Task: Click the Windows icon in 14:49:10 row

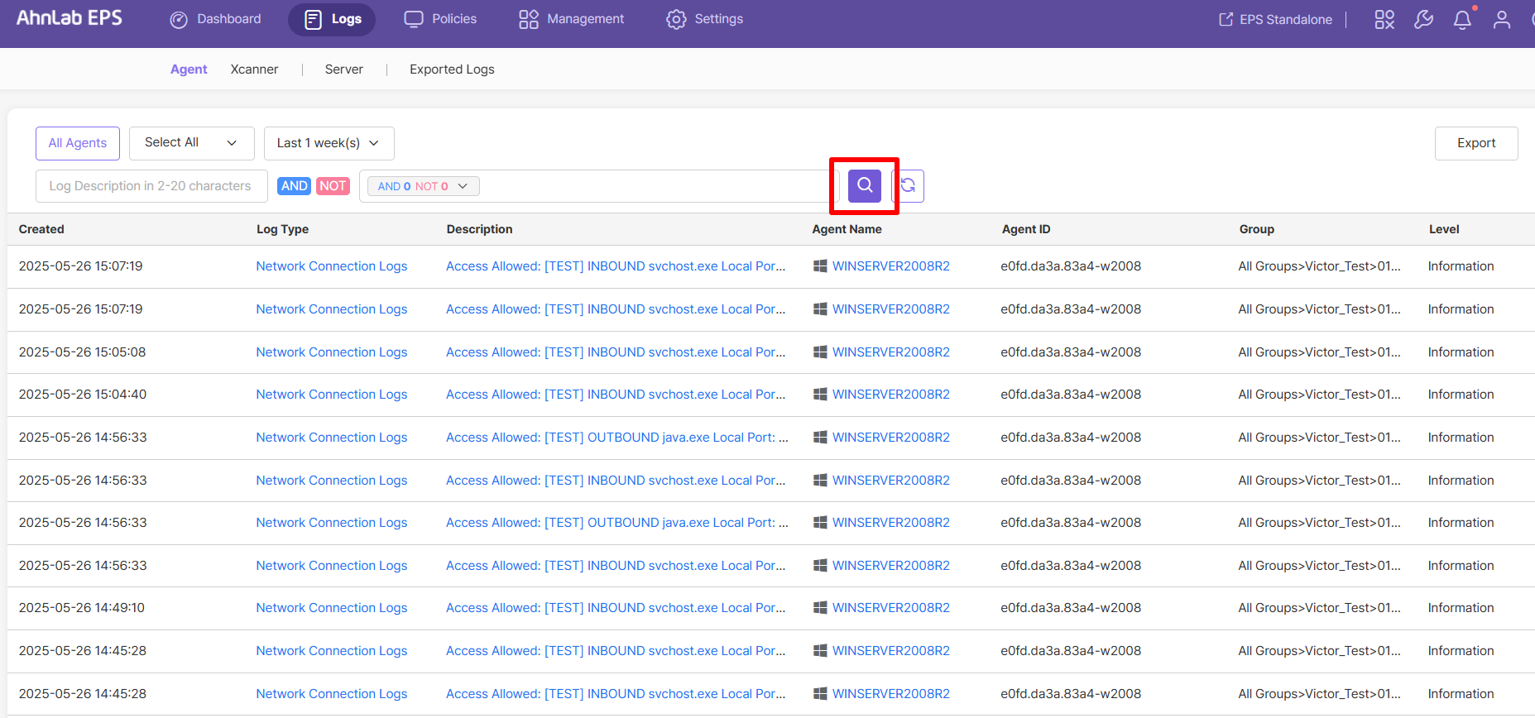Action: (820, 608)
